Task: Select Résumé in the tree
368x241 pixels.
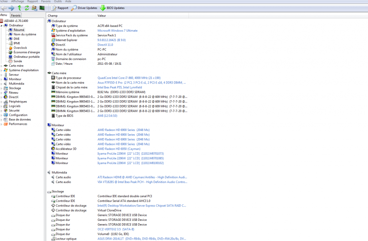Action: pyautogui.click(x=19, y=30)
